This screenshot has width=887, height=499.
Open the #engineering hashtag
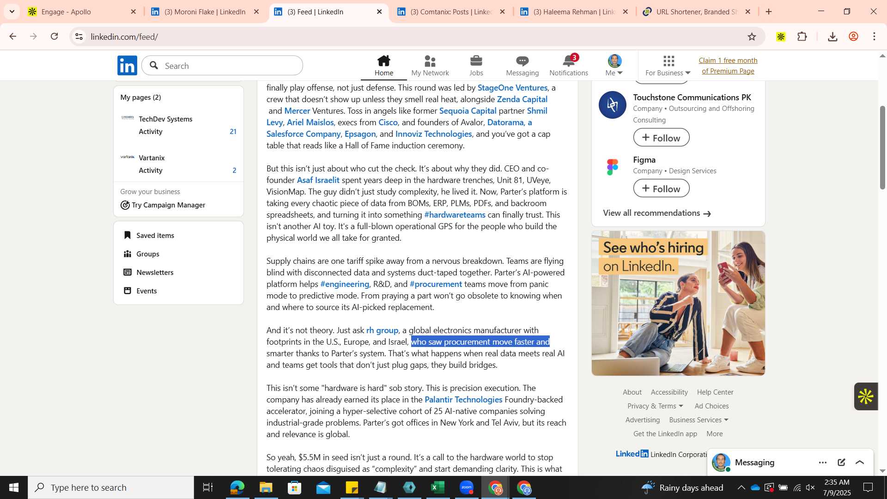345,284
